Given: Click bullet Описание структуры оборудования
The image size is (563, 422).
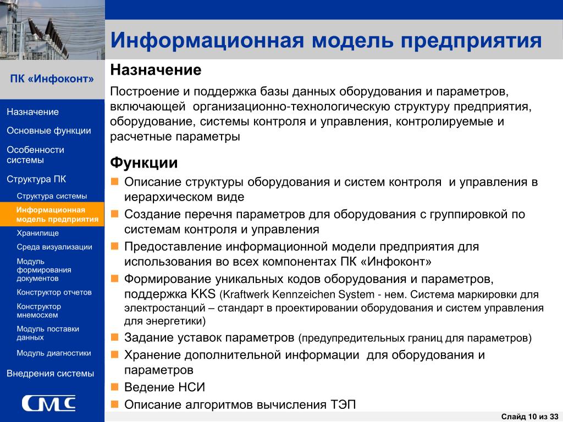Looking at the screenshot, I should pos(330,190).
